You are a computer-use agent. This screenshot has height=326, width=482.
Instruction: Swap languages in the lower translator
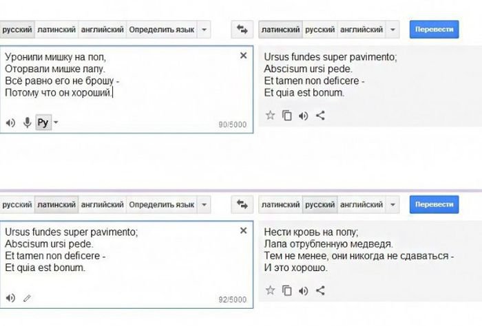point(242,204)
